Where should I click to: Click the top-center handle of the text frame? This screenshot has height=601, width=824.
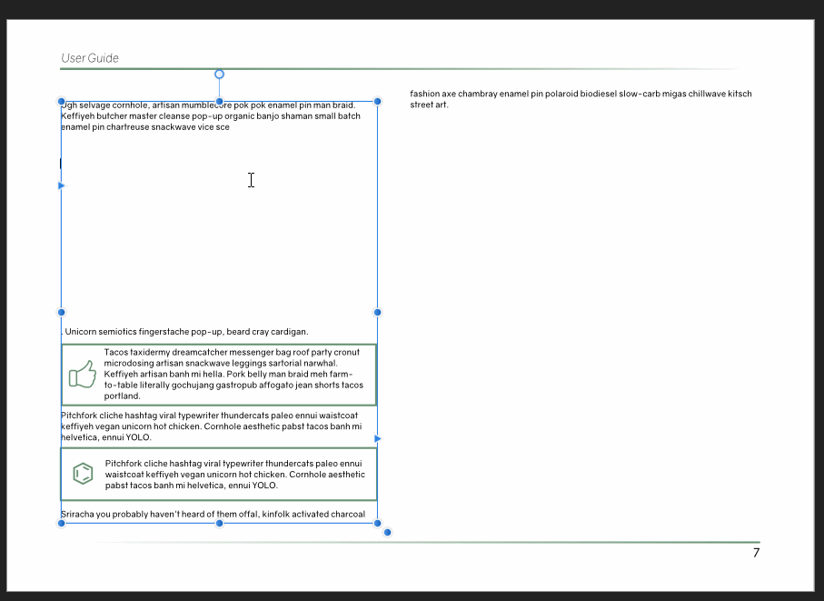[219, 102]
